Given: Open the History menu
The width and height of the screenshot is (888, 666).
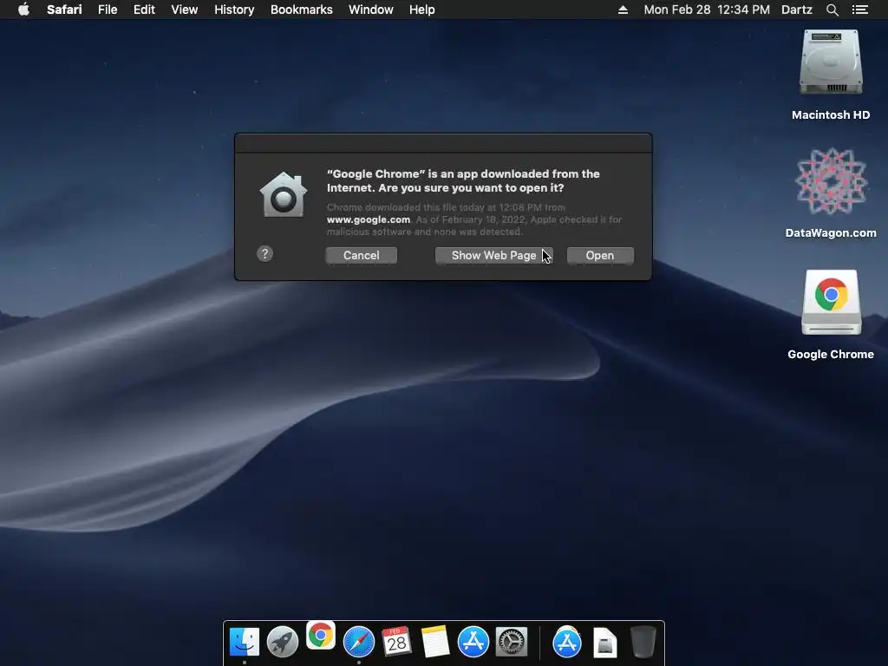Looking at the screenshot, I should click(x=234, y=10).
